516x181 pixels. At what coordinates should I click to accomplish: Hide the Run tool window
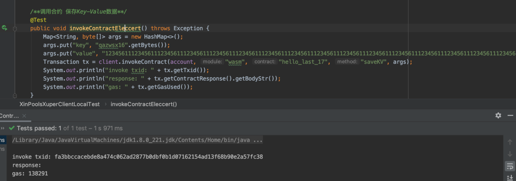click(x=510, y=115)
